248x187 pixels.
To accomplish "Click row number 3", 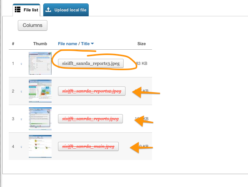I will click(13, 119).
